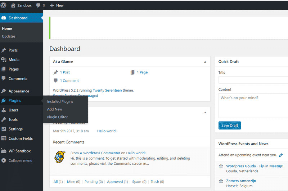
Task: Open the Twenty Seventeen theme link
Action: tap(107, 90)
